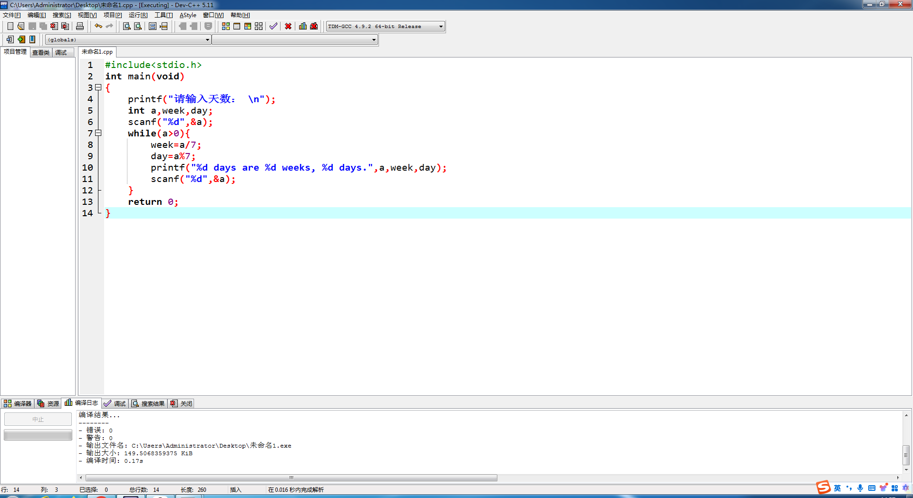Click line number 10 in gutter
The height and width of the screenshot is (498, 913).
(x=87, y=168)
